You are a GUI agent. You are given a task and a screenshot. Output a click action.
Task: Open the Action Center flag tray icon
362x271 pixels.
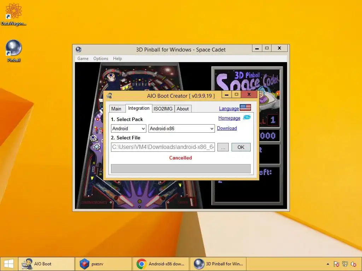[x=337, y=264]
